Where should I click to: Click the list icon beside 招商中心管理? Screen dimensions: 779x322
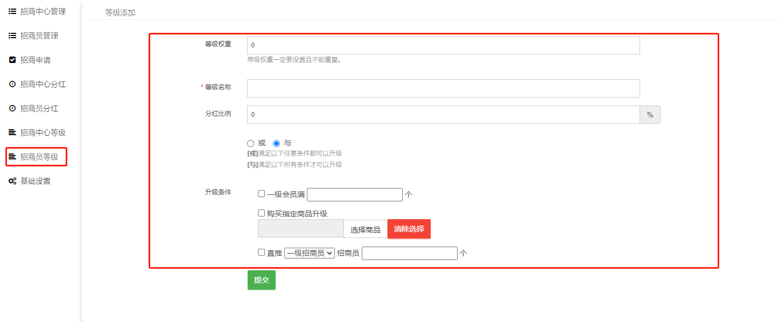[x=12, y=11]
